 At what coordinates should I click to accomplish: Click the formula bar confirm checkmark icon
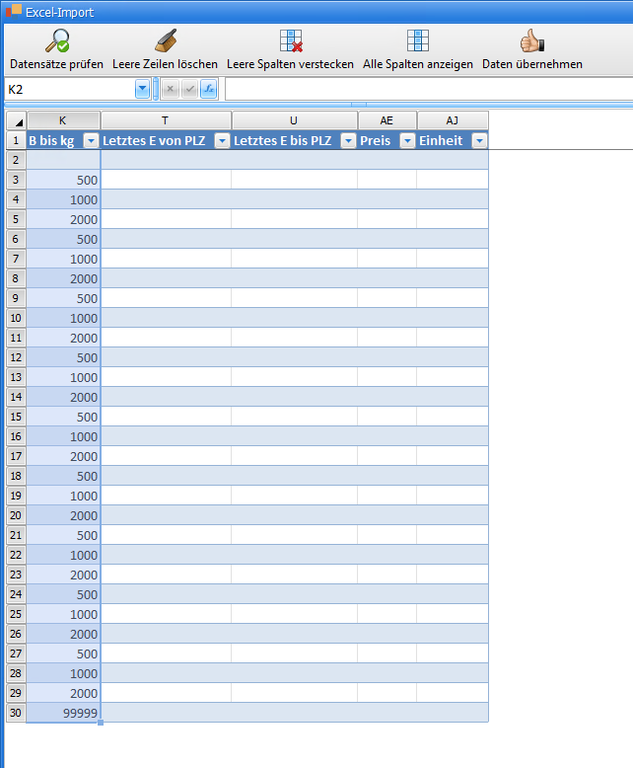click(x=190, y=89)
